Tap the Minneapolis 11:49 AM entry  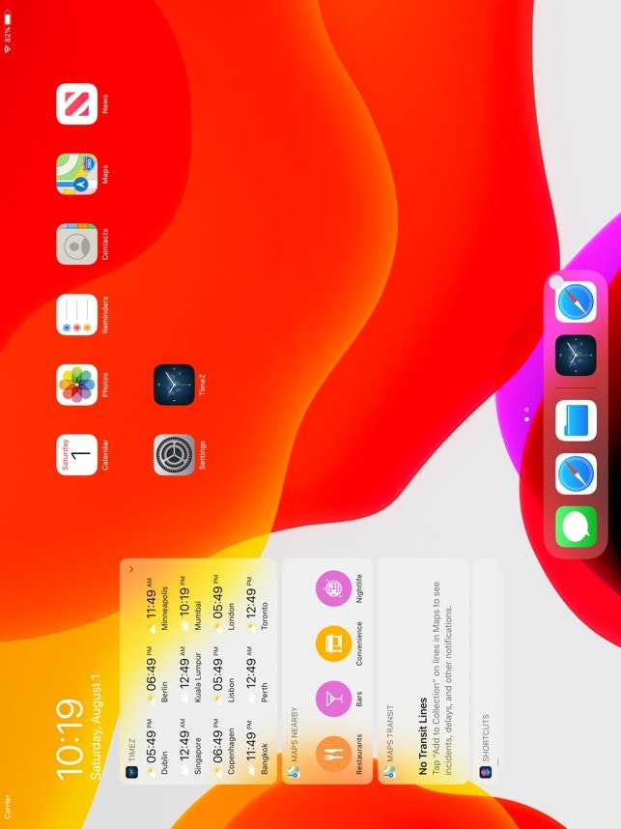[157, 606]
